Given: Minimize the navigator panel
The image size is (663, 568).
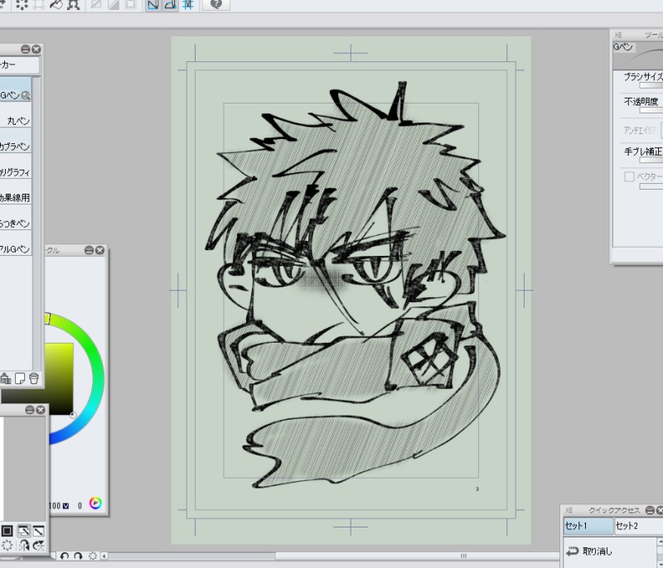Looking at the screenshot, I should click(30, 410).
